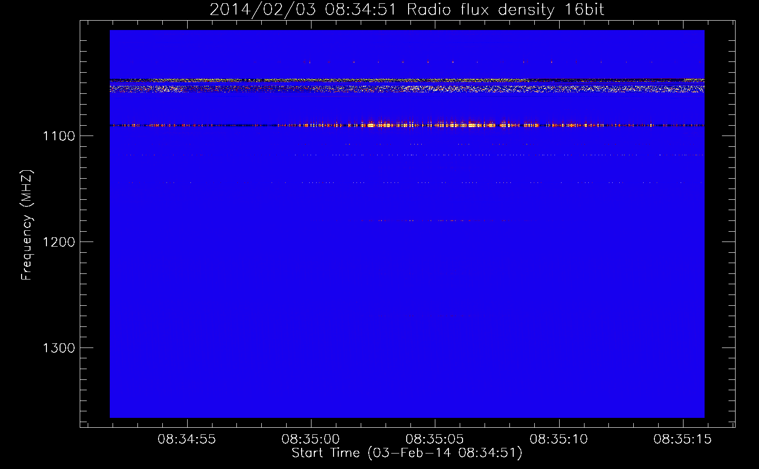The image size is (759, 469).
Task: Click the 1100 frequency tick label
Action: tap(59, 136)
